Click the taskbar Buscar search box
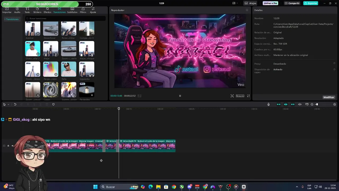The width and height of the screenshot is (339, 191). pos(119,187)
